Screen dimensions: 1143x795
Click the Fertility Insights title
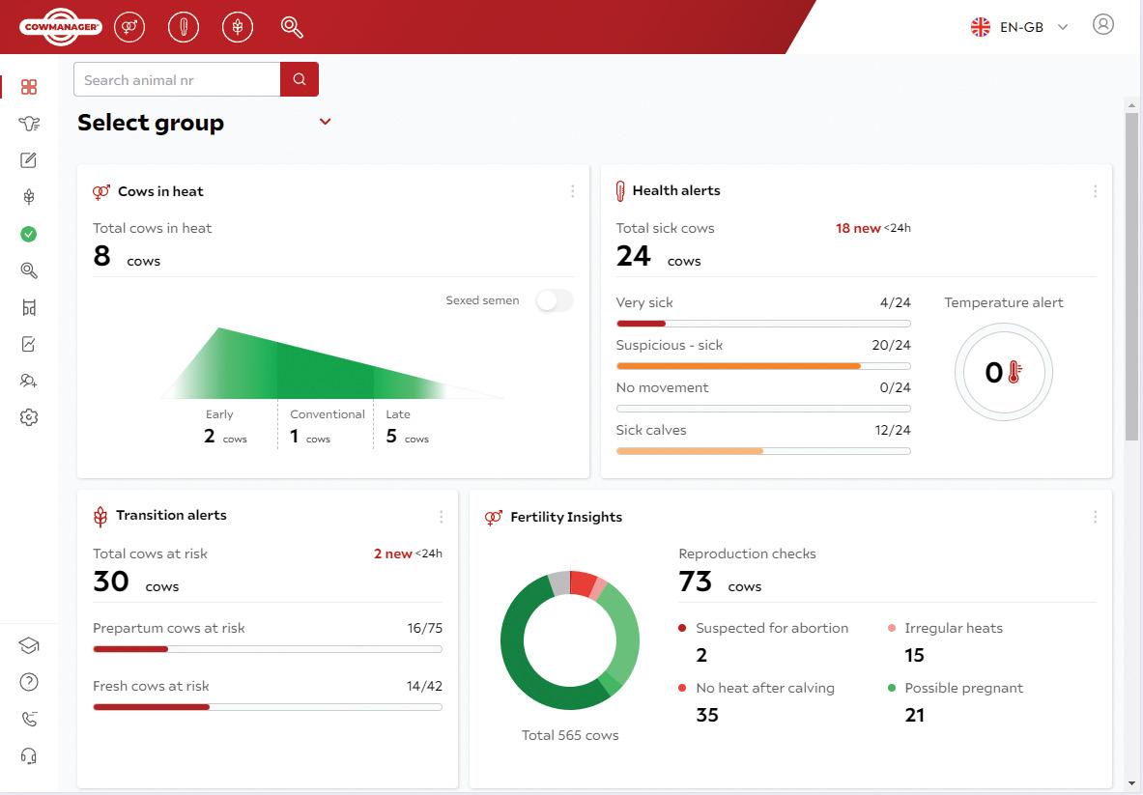click(x=566, y=517)
